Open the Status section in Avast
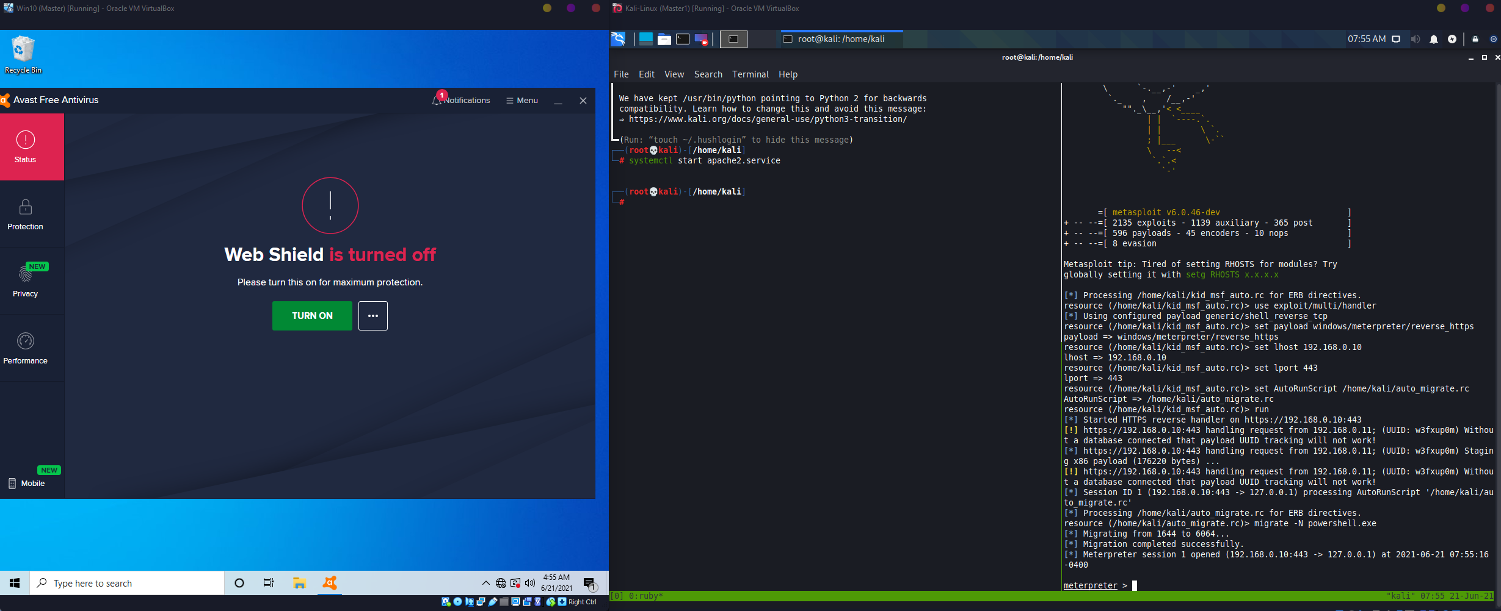Image resolution: width=1501 pixels, height=611 pixels. (x=32, y=147)
